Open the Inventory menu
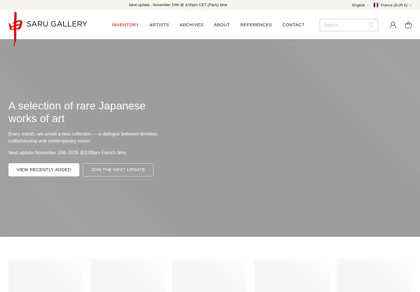This screenshot has width=420, height=292. pos(125,25)
